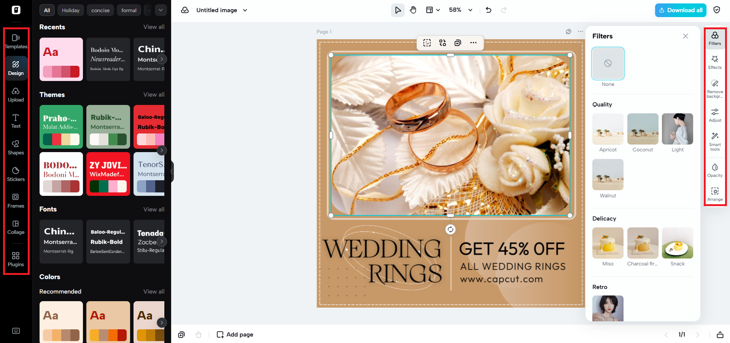This screenshot has width=730, height=343.
Task: Switch to the Templates tab
Action: (x=16, y=41)
